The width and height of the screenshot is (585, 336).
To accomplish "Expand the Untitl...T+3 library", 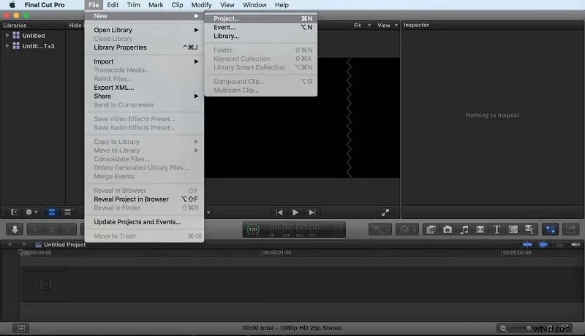I will tap(7, 46).
